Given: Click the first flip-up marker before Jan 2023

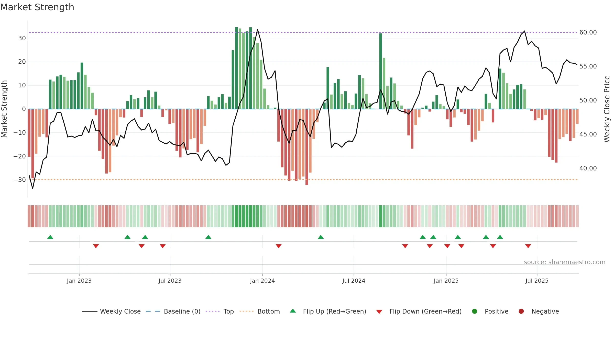Looking at the screenshot, I should 50,237.
